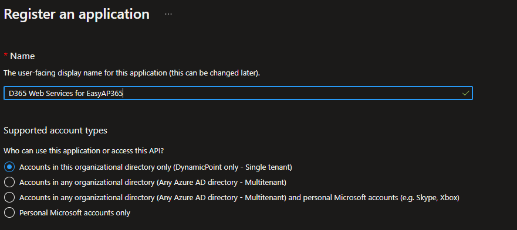The height and width of the screenshot is (230, 517).
Task: Click inside the application Name text box
Action: [x=238, y=94]
